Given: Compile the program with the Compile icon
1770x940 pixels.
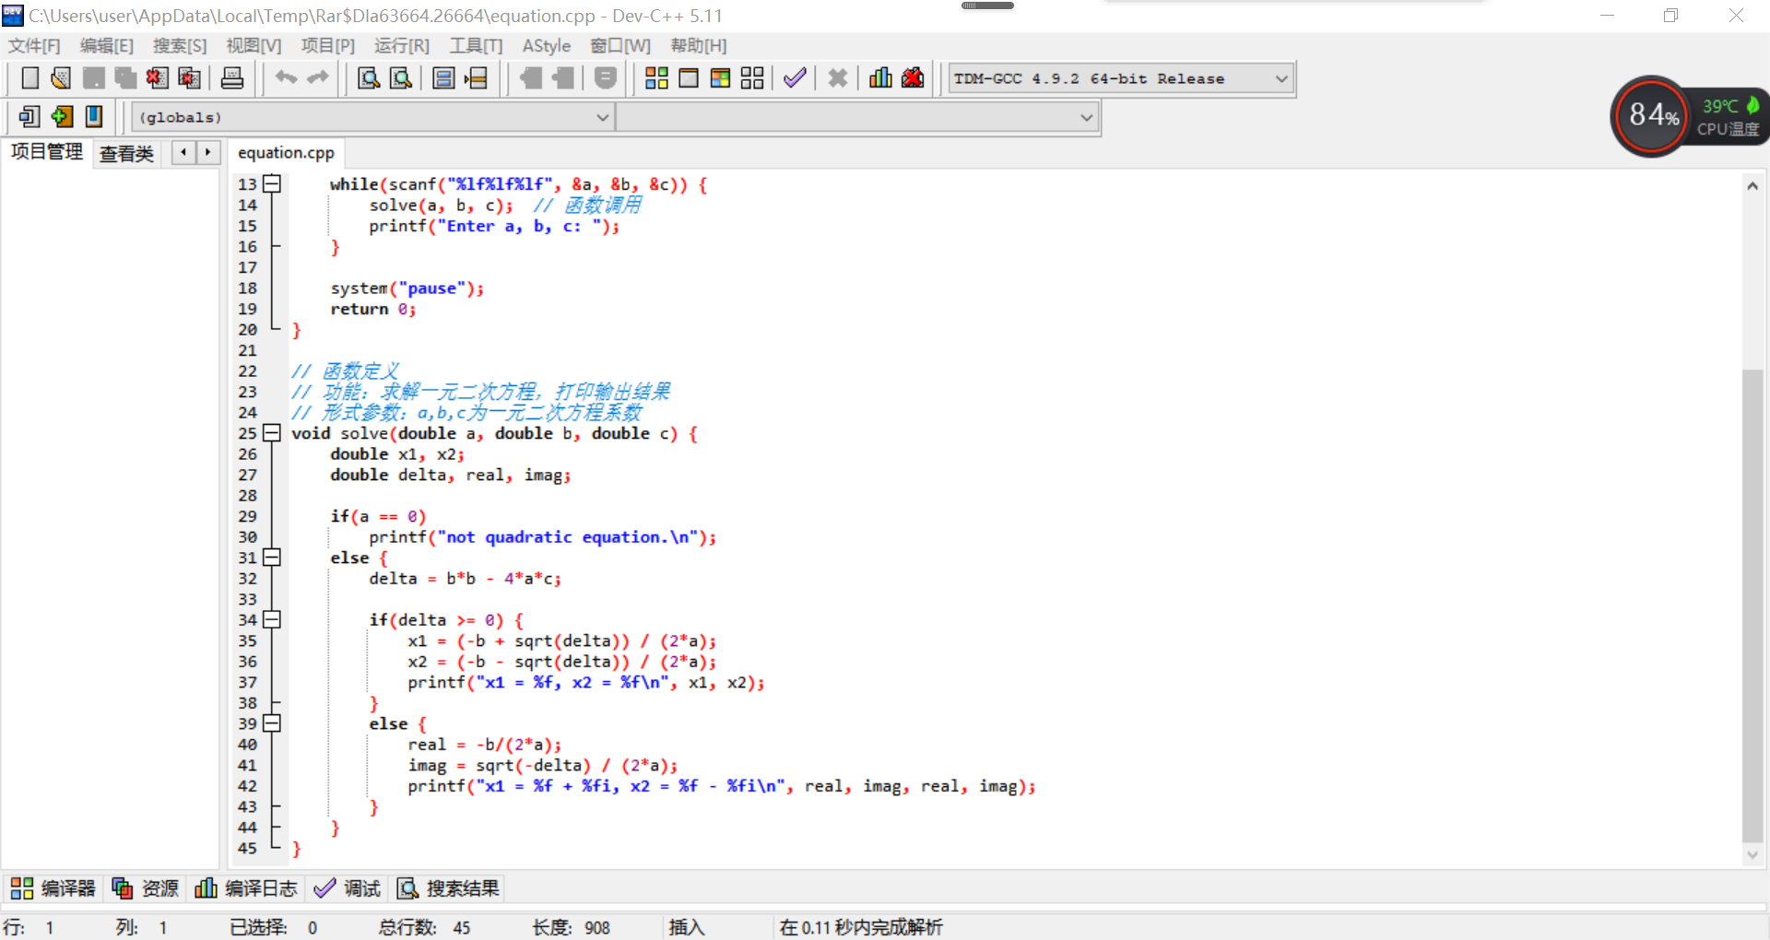Looking at the screenshot, I should (x=656, y=78).
